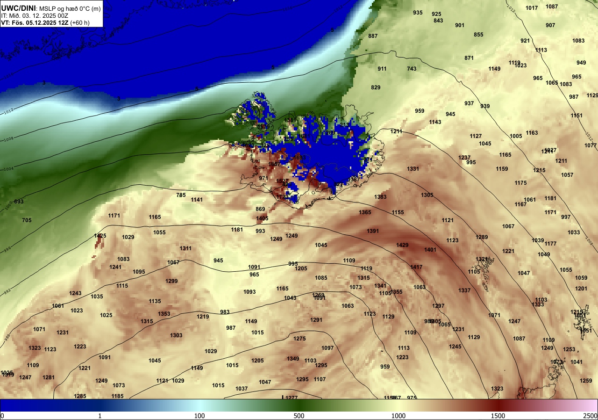Click the height value 983
This screenshot has height=420, width=598.
225,312
